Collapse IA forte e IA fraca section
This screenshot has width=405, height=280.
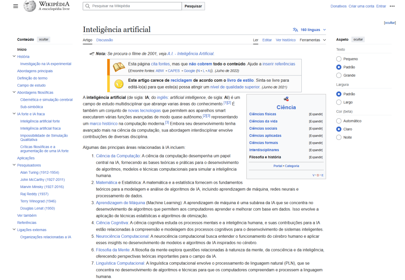14,113
